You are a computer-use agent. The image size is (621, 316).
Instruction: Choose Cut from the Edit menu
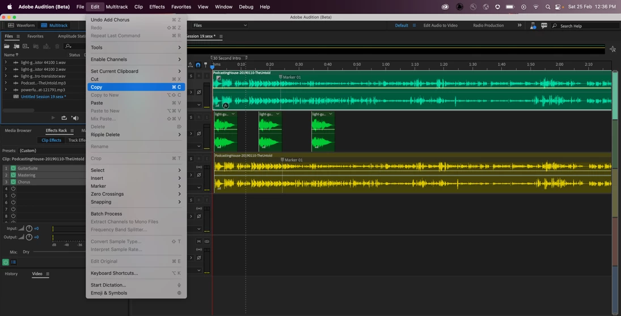click(136, 79)
